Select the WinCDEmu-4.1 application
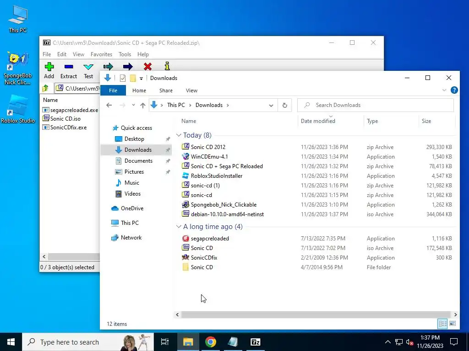Viewport: 469px width, 351px height. coord(209,156)
